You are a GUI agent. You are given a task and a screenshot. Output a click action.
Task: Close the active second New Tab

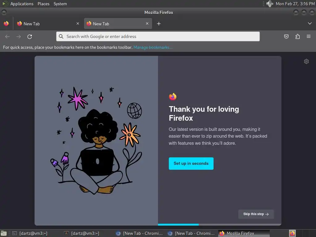tap(147, 23)
